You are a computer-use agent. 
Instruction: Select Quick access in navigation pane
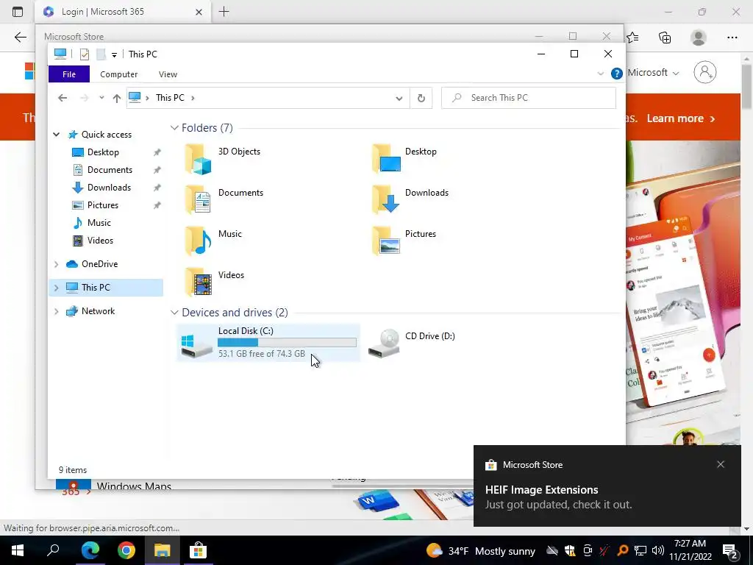(106, 135)
